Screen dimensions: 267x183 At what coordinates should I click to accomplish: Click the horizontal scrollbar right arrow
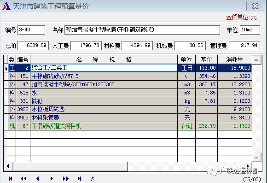(x=248, y=166)
